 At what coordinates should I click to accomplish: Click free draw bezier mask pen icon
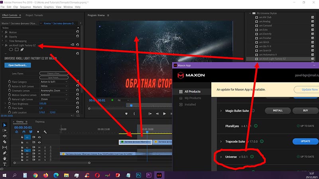click(22, 49)
